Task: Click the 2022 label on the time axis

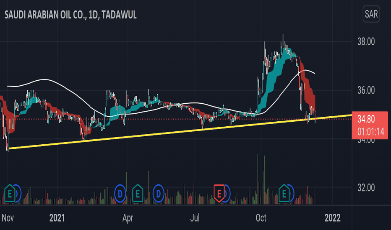Action: pos(332,218)
